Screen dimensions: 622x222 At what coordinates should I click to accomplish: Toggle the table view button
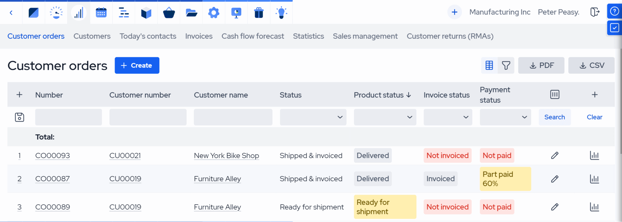point(489,65)
